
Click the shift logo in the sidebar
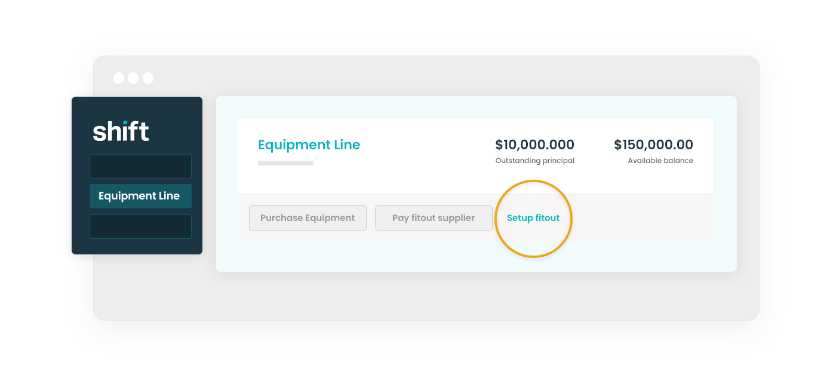coord(121,131)
